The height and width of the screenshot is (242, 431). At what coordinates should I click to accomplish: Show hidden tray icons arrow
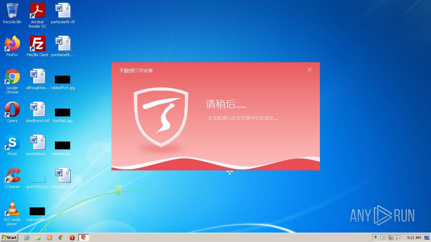(375, 238)
